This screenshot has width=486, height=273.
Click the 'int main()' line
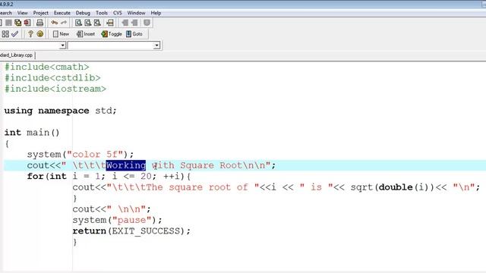[32, 133]
